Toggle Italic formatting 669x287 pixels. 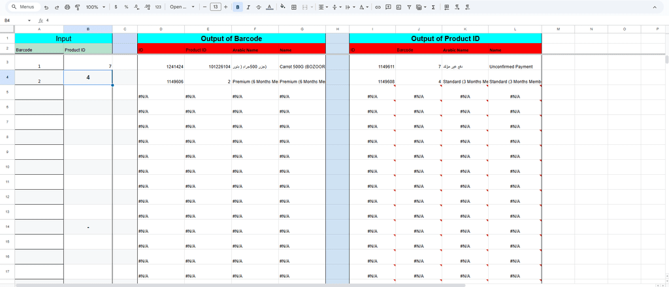[248, 7]
